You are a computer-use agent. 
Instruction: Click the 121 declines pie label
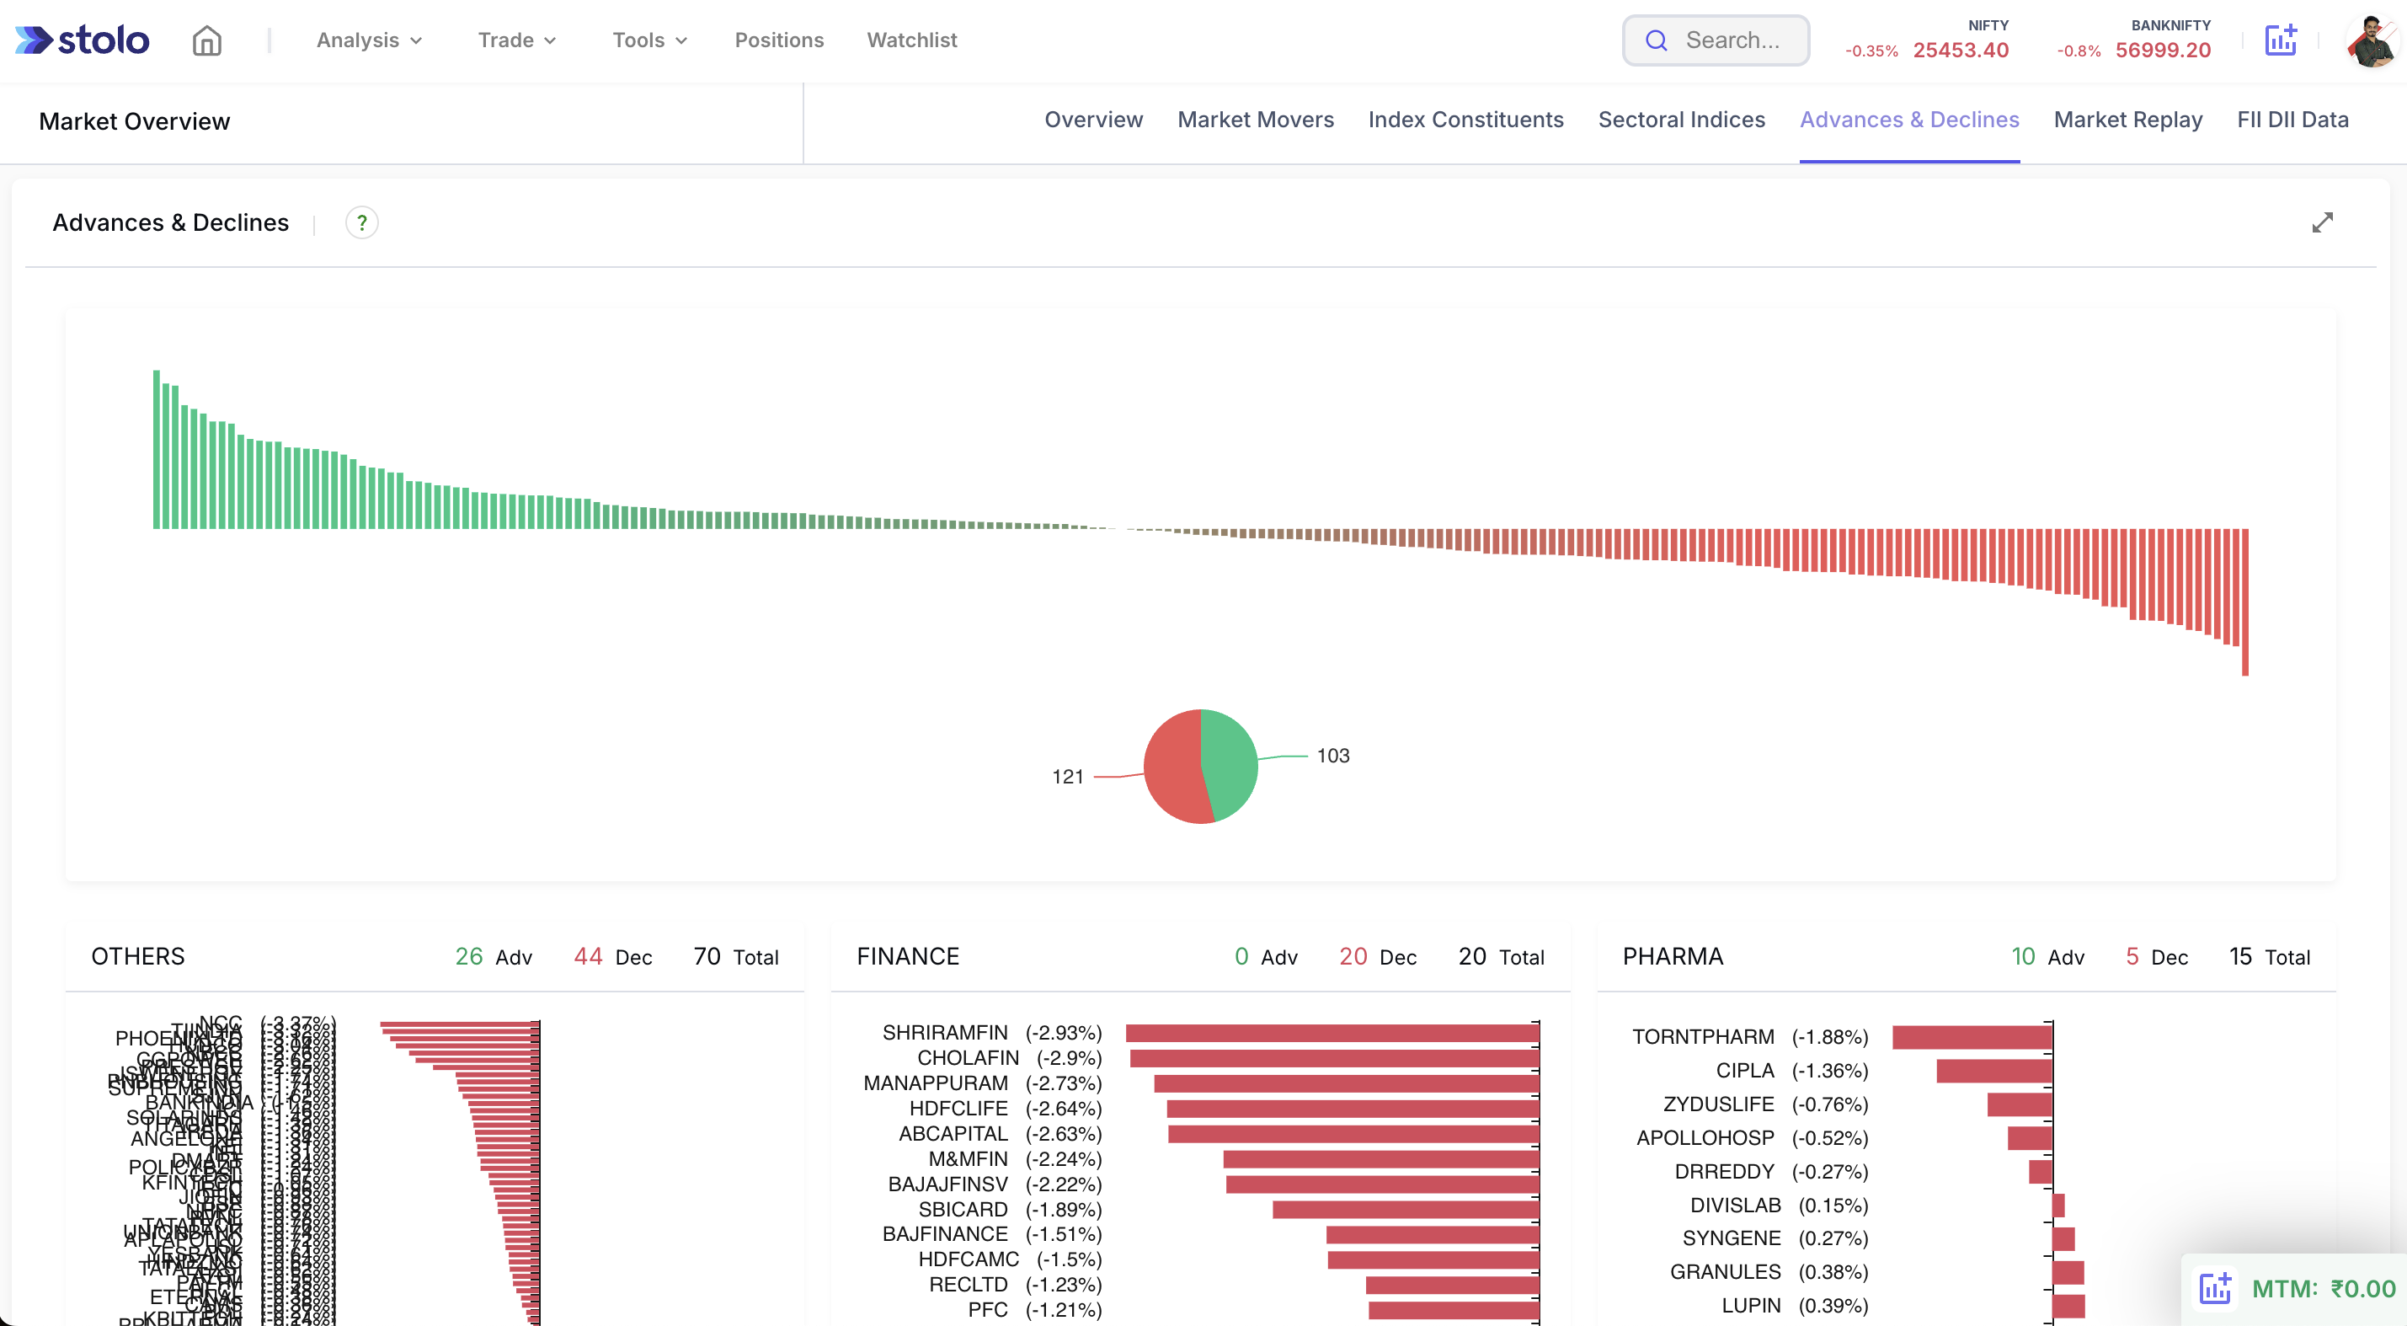pyautogui.click(x=1067, y=777)
